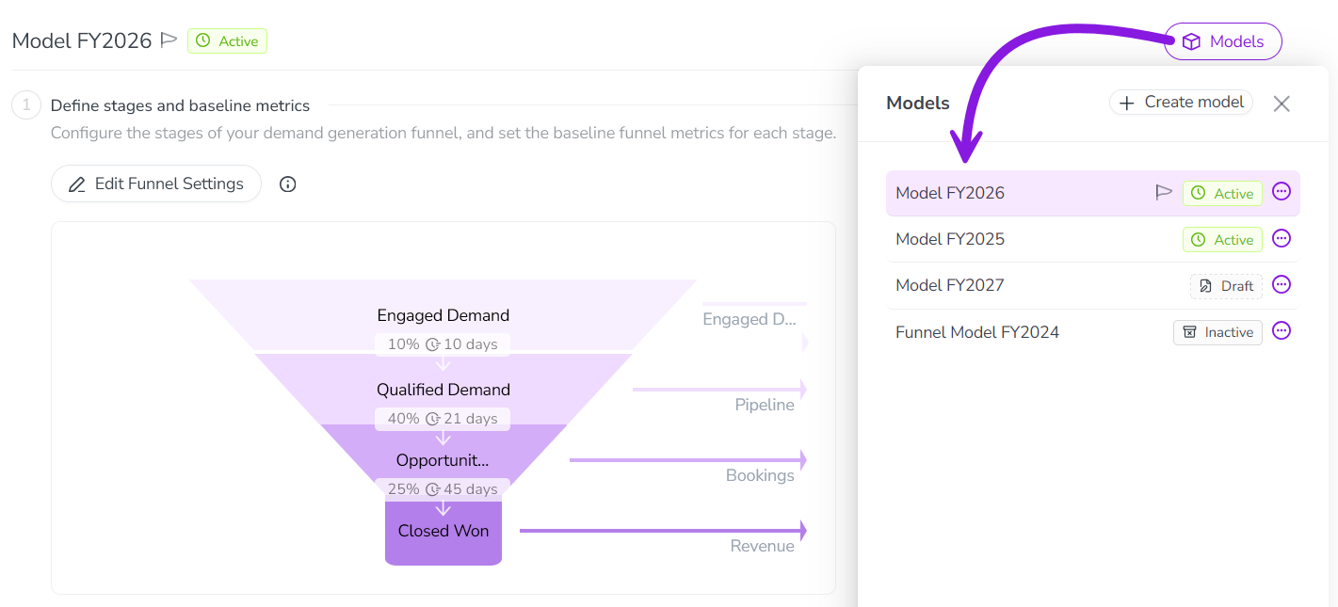Click flag icon beside page title

point(169,40)
